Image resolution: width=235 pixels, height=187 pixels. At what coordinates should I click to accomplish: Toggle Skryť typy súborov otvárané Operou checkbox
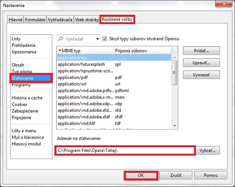pos(104,39)
